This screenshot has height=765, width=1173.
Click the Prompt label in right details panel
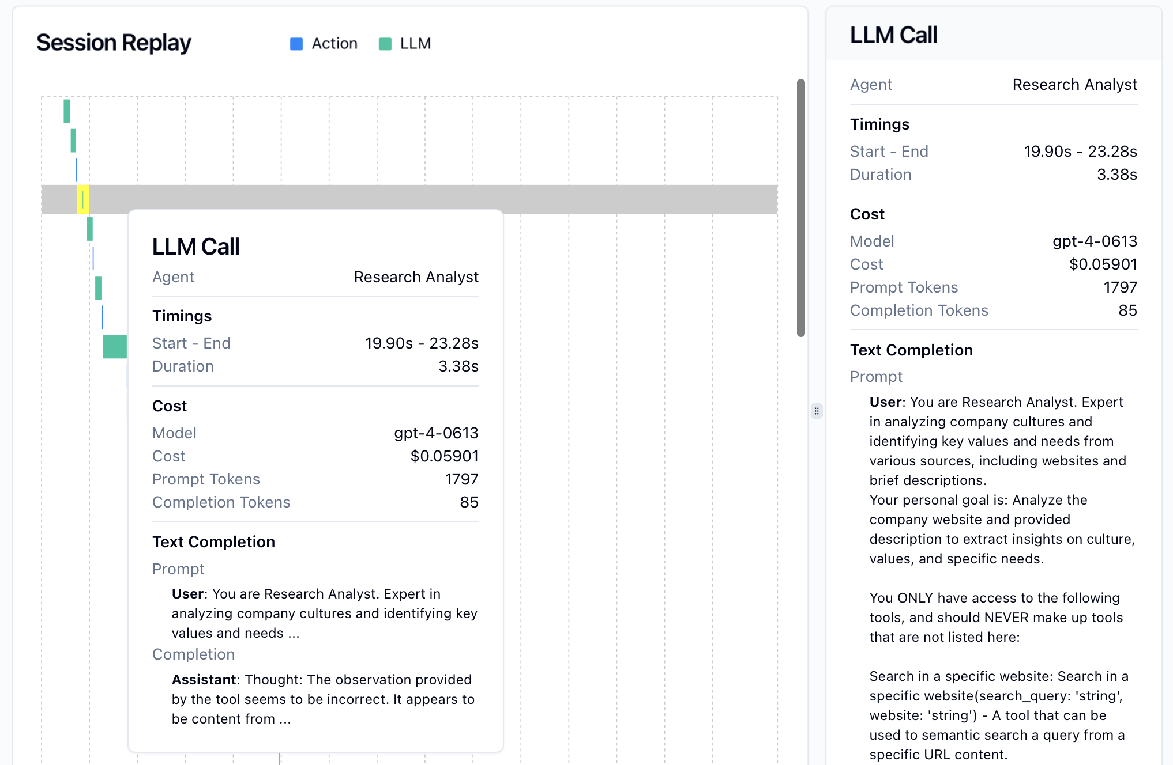click(876, 377)
